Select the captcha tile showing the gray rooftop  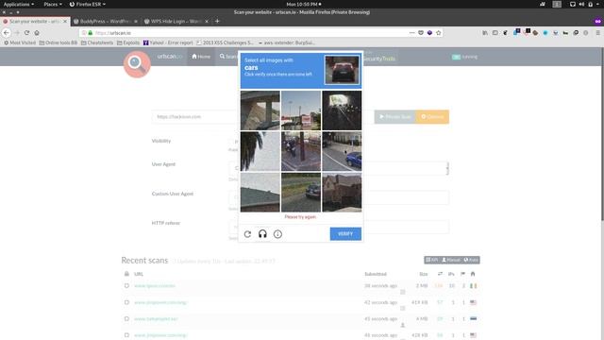[260, 192]
